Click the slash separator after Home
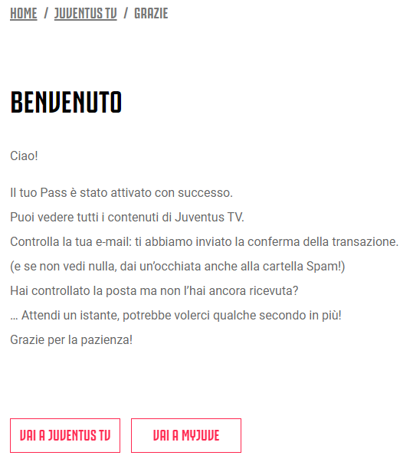The image size is (413, 462). (46, 13)
